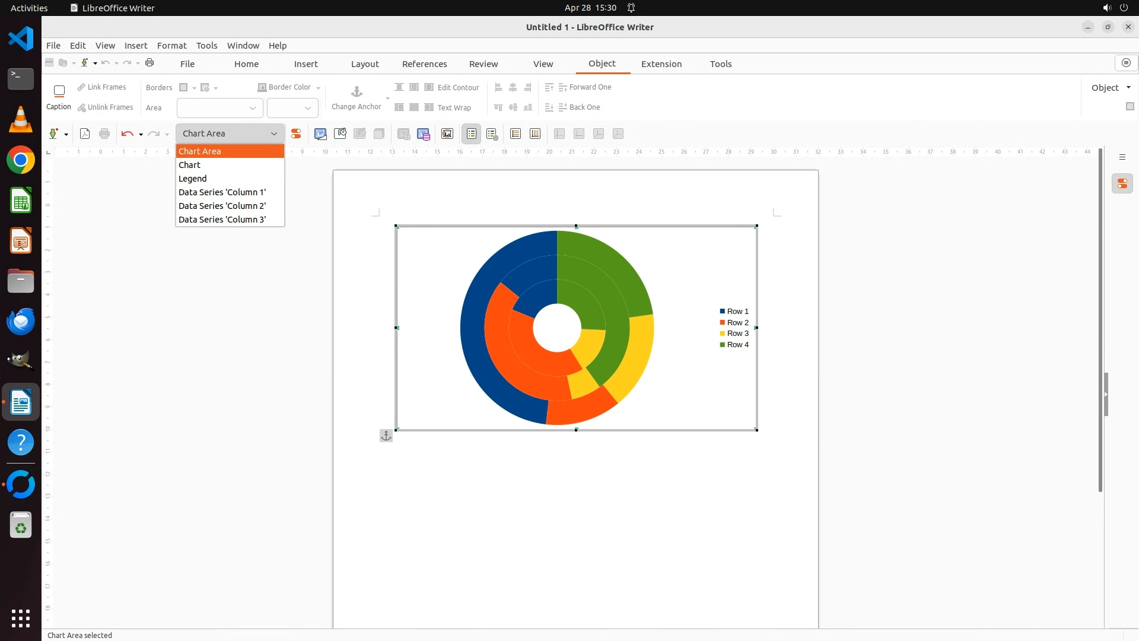Open the Data Table icon
Image resolution: width=1139 pixels, height=641 pixels.
pos(423,134)
